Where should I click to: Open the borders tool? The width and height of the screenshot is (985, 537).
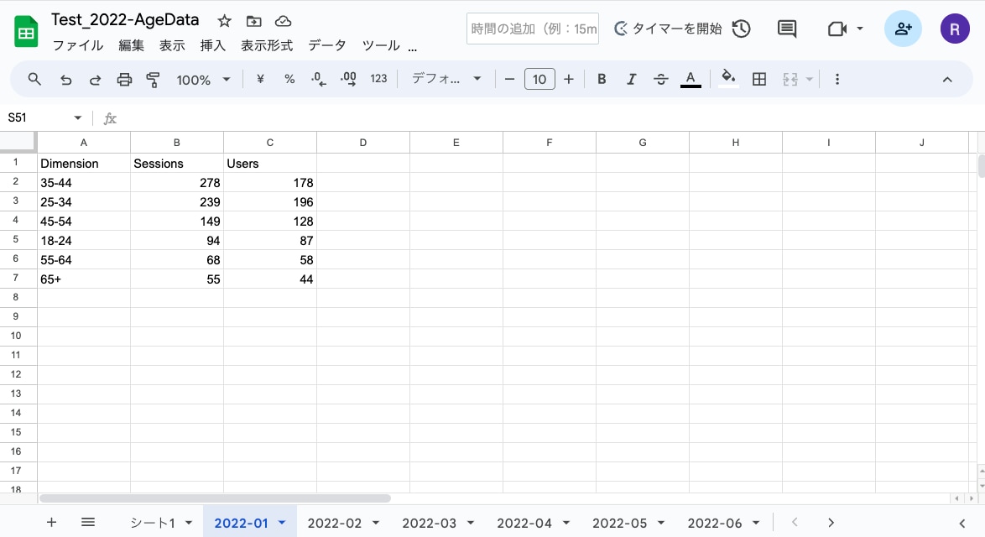click(x=758, y=79)
